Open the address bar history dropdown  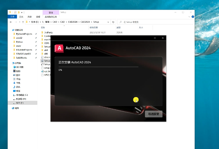(x=108, y=22)
